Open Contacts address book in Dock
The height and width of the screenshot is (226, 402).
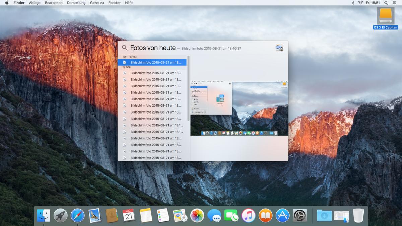point(112,216)
